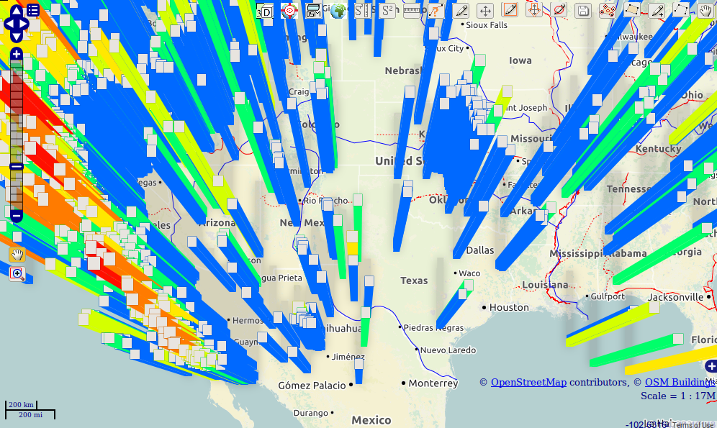Screen dimensions: 717x428
Task: Select the pencil with plus draw tool
Action: [x=657, y=11]
